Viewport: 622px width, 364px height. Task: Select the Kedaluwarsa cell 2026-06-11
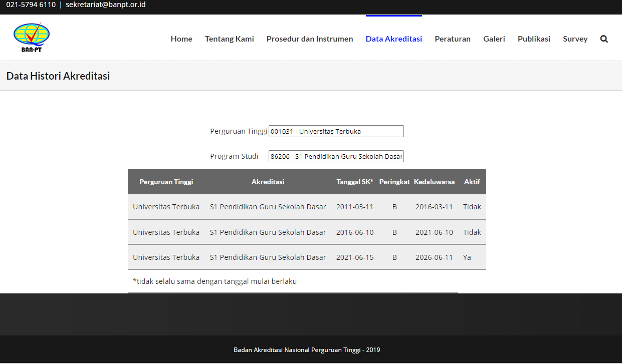point(434,257)
